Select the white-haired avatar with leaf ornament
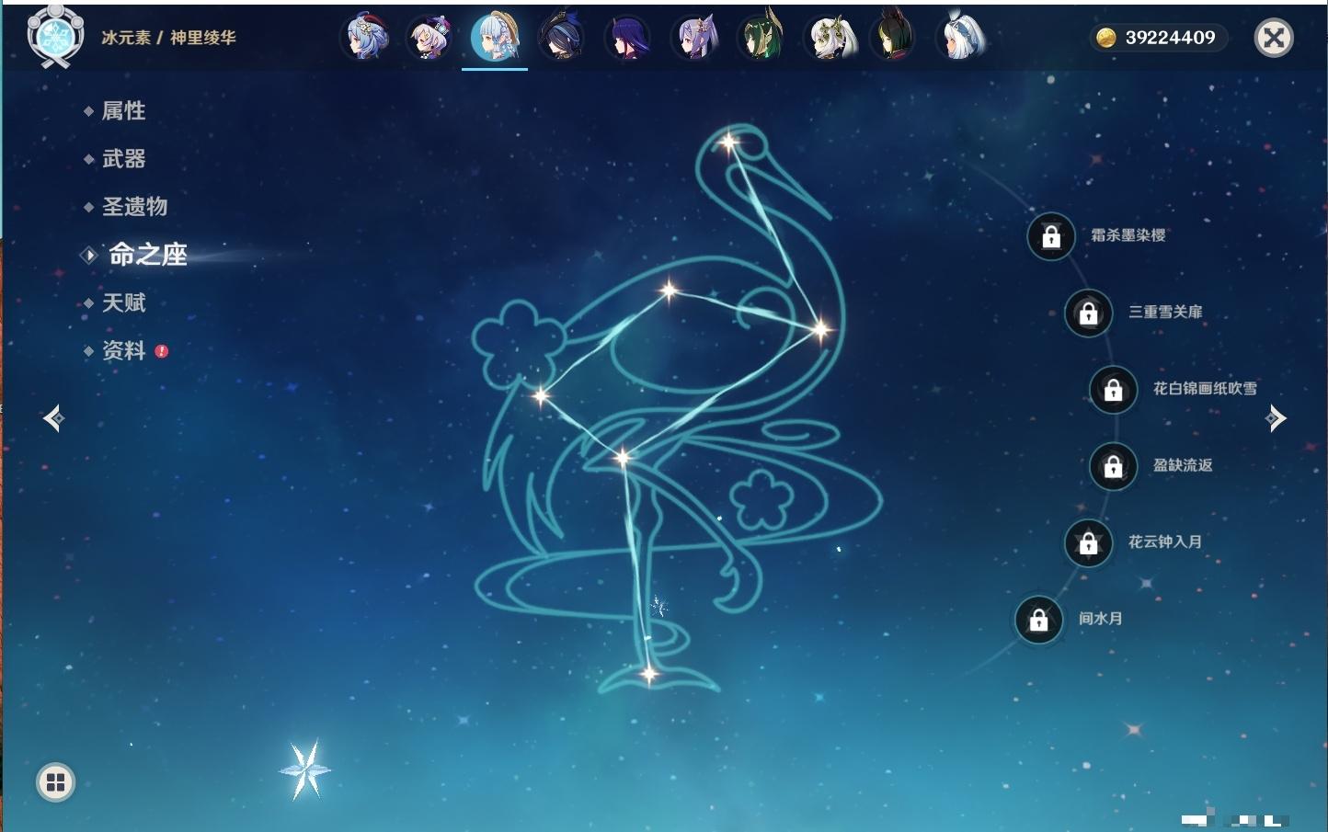Image resolution: width=1328 pixels, height=832 pixels. click(x=829, y=38)
